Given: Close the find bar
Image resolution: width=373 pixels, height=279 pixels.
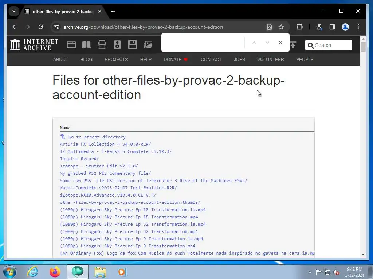Looking at the screenshot, I should [x=280, y=43].
